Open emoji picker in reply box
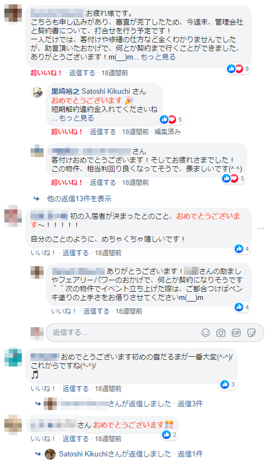270x463 pixels. click(206, 333)
